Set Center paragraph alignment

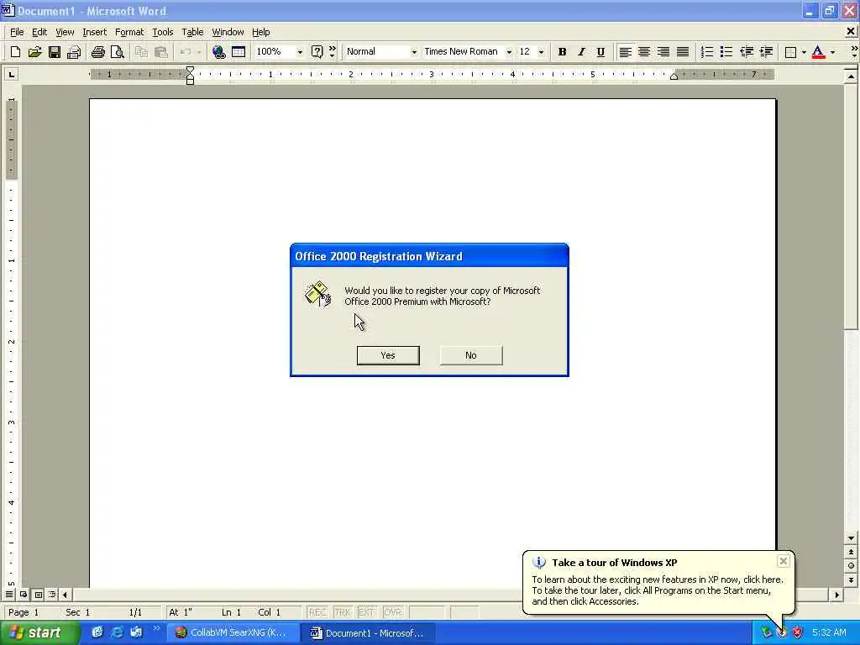(644, 52)
